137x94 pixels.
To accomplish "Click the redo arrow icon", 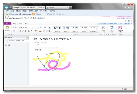I will [8, 21].
